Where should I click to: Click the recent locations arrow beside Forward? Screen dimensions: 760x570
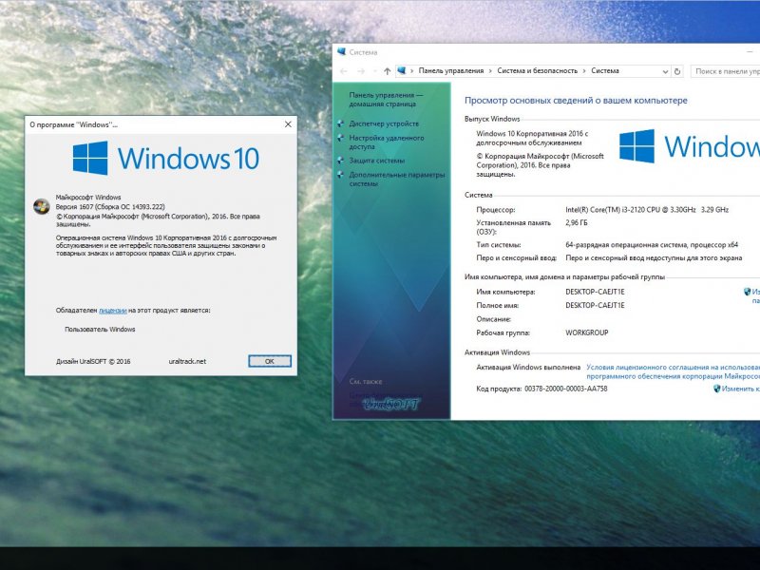[x=374, y=71]
